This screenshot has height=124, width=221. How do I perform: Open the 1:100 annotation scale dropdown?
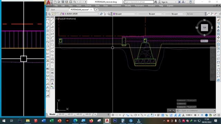point(189,115)
